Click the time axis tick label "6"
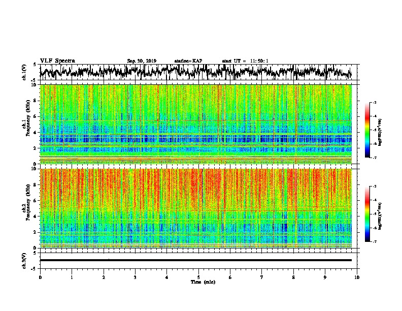Image resolution: width=402 pixels, height=311 pixels. [x=230, y=277]
